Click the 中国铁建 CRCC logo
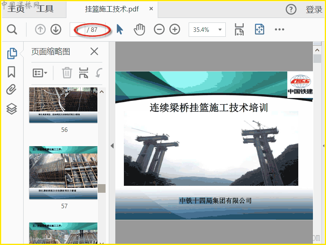Viewport: 326px width, 245px height. (x=300, y=85)
